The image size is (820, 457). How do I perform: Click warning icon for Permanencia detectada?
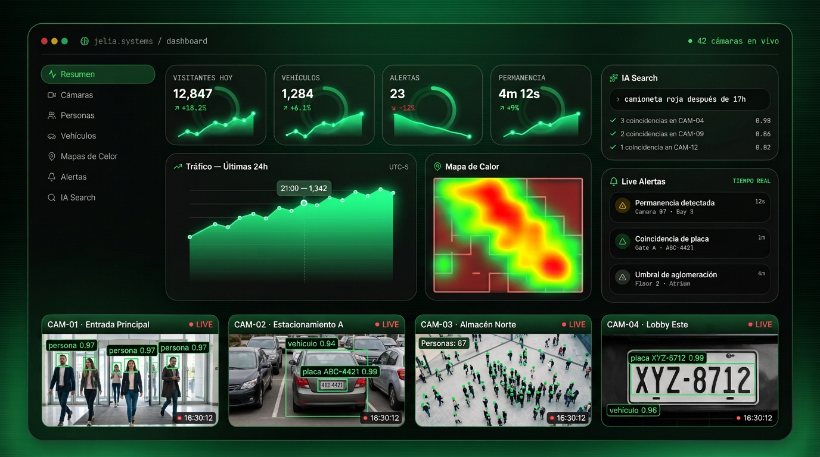tap(623, 206)
